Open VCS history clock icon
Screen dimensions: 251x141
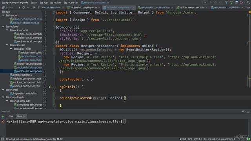(x=236, y=2)
